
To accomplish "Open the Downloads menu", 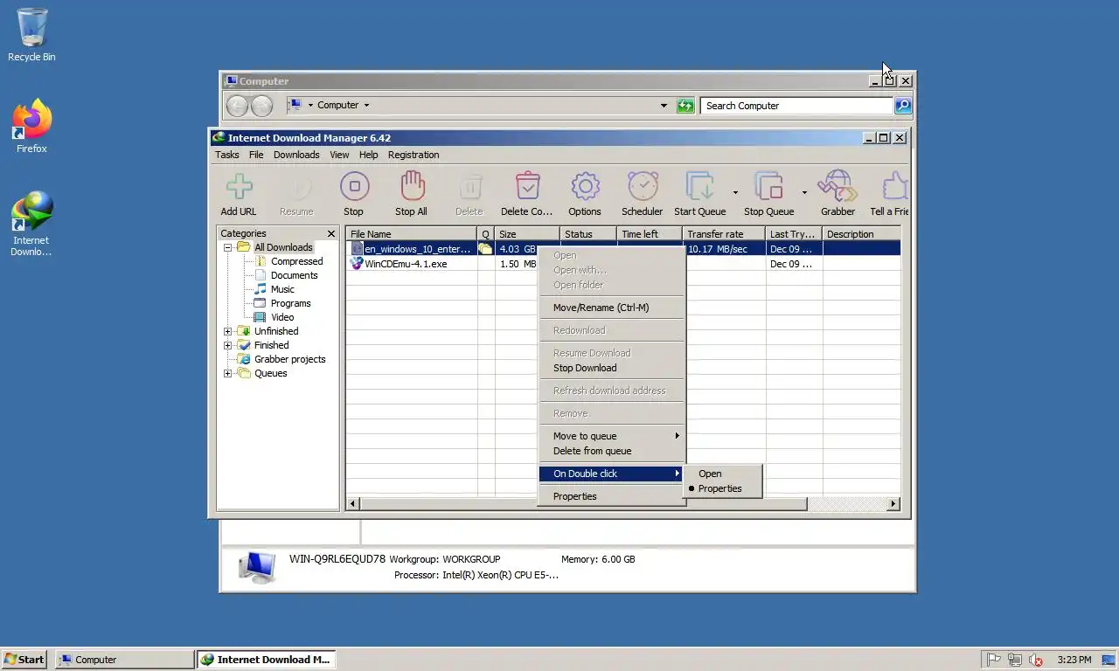I will [x=296, y=155].
